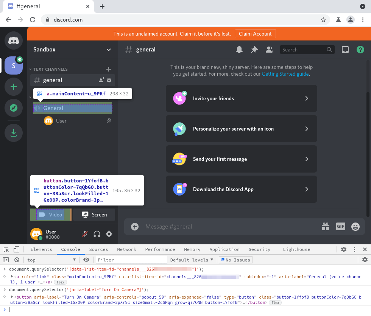
Task: Click Download the Discord App card
Action: coord(242,189)
